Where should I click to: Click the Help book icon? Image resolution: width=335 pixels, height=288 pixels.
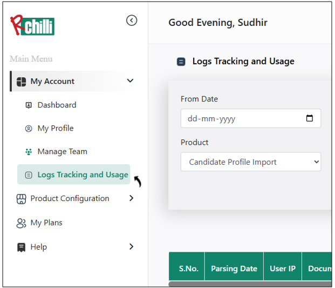[x=22, y=247]
